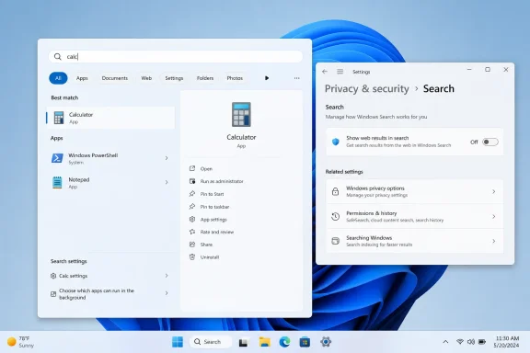Click the Pin to taskbar pin icon
The height and width of the screenshot is (353, 530).
point(192,206)
